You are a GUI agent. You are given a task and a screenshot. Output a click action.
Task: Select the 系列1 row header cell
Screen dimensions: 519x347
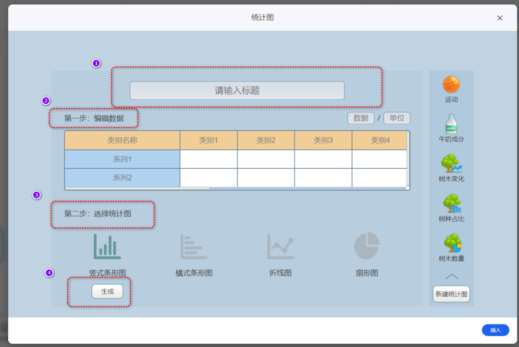(122, 159)
